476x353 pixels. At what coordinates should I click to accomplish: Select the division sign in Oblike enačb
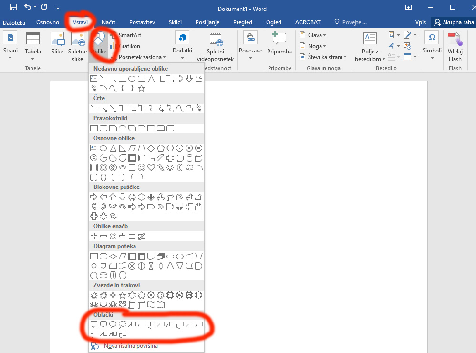pyautogui.click(x=123, y=236)
